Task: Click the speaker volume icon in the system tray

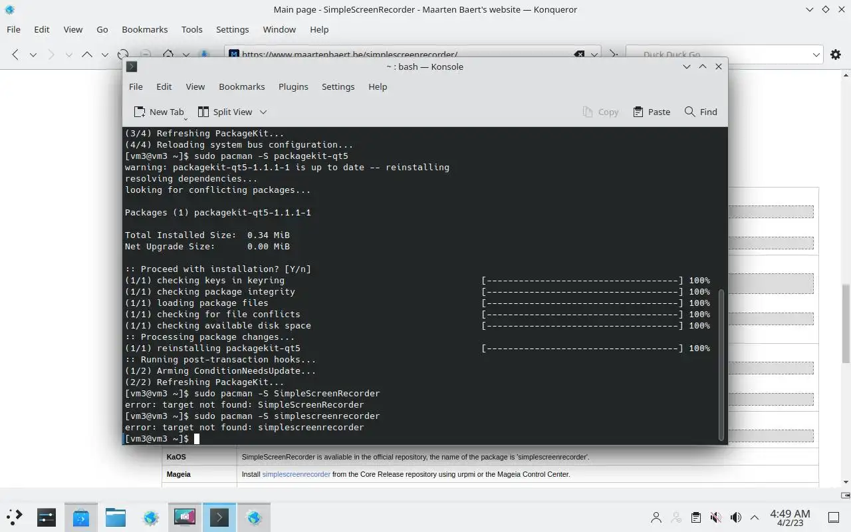Action: click(x=735, y=517)
